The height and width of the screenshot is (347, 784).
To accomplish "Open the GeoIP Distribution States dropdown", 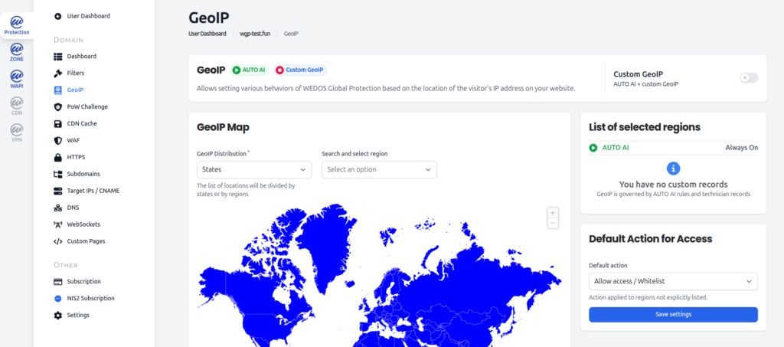I will [x=254, y=169].
